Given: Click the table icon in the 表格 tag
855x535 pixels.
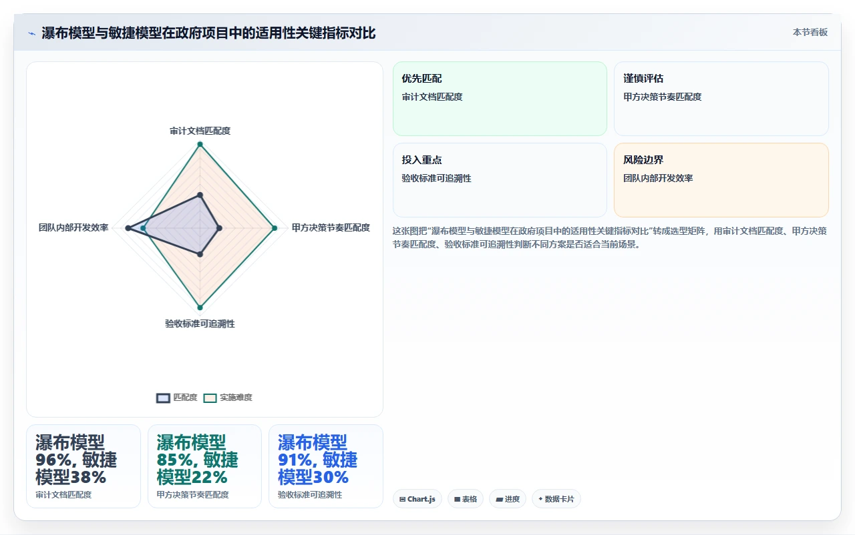Looking at the screenshot, I should point(457,499).
